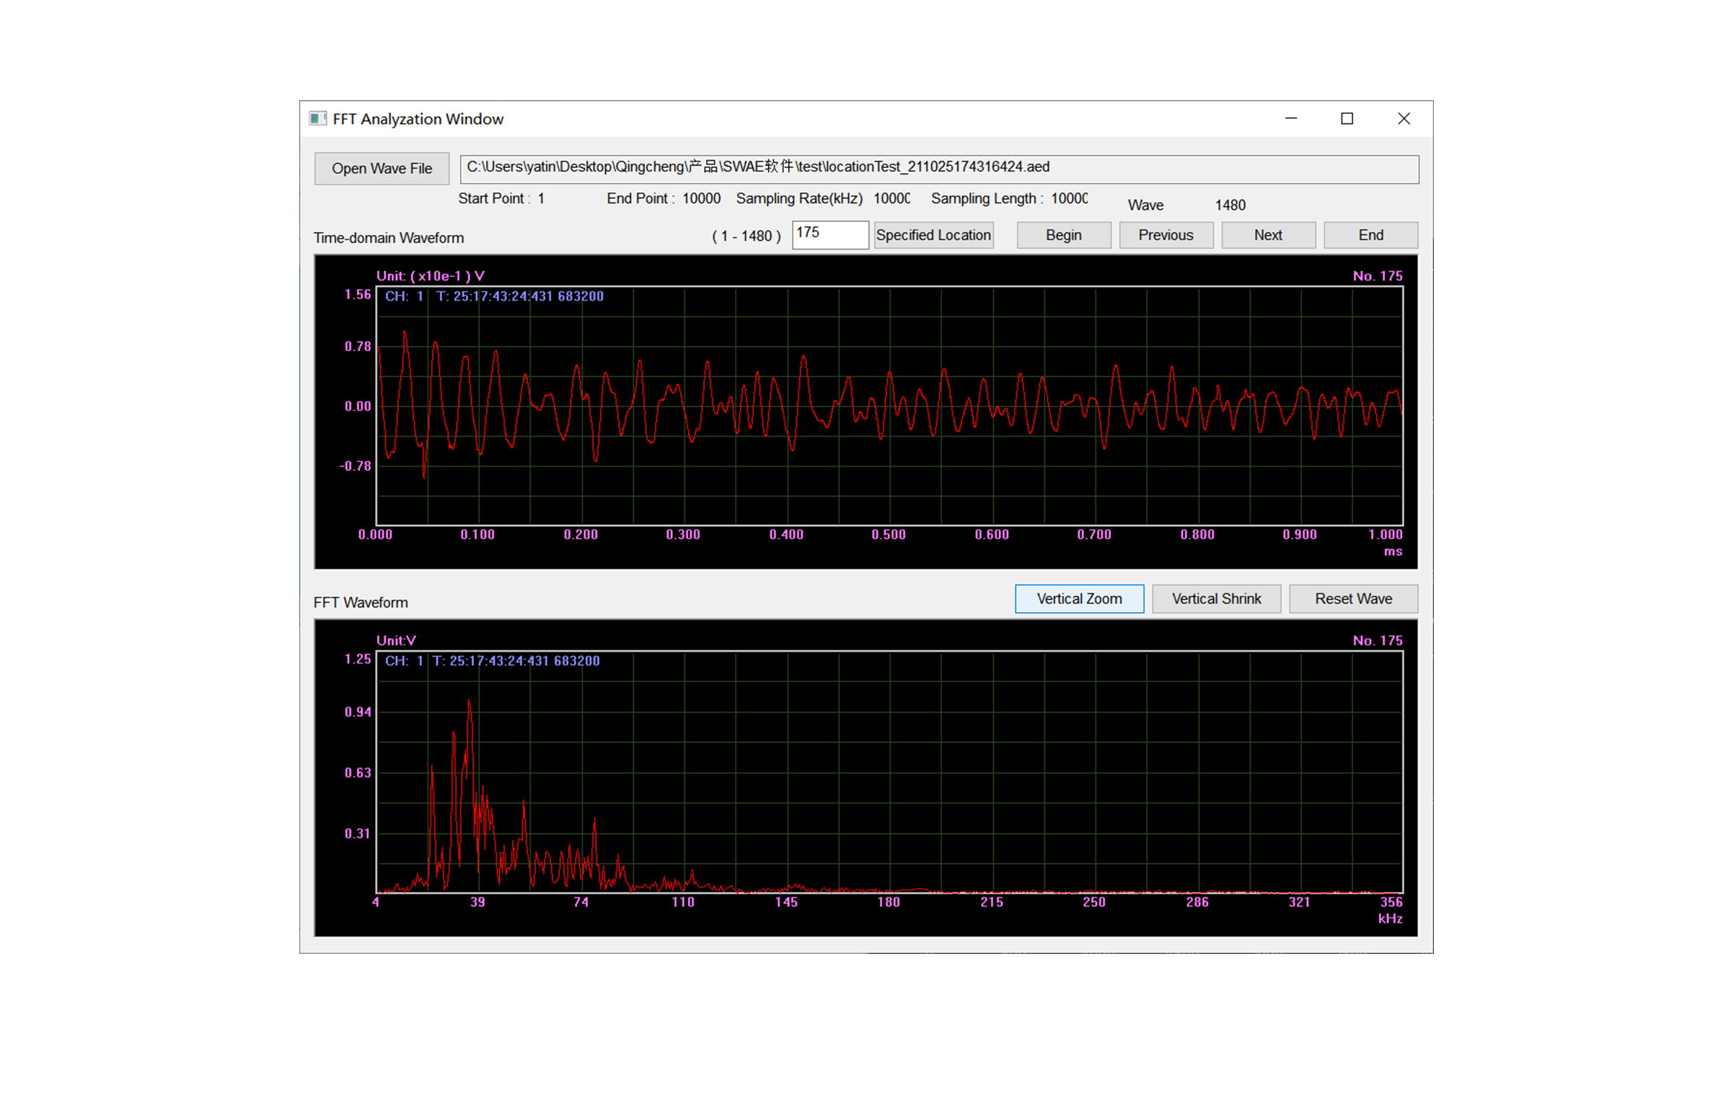Click the tallest peak in FFT waveform
This screenshot has height=1093, width=1731.
(x=470, y=702)
